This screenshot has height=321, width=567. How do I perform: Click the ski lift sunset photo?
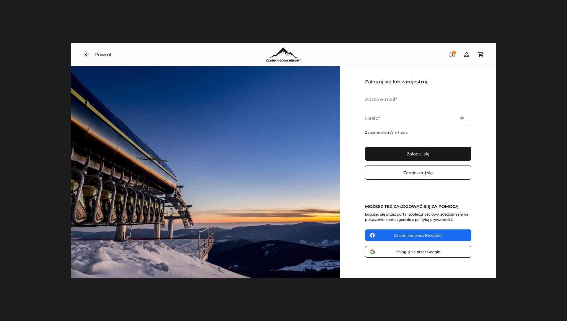pos(206,172)
